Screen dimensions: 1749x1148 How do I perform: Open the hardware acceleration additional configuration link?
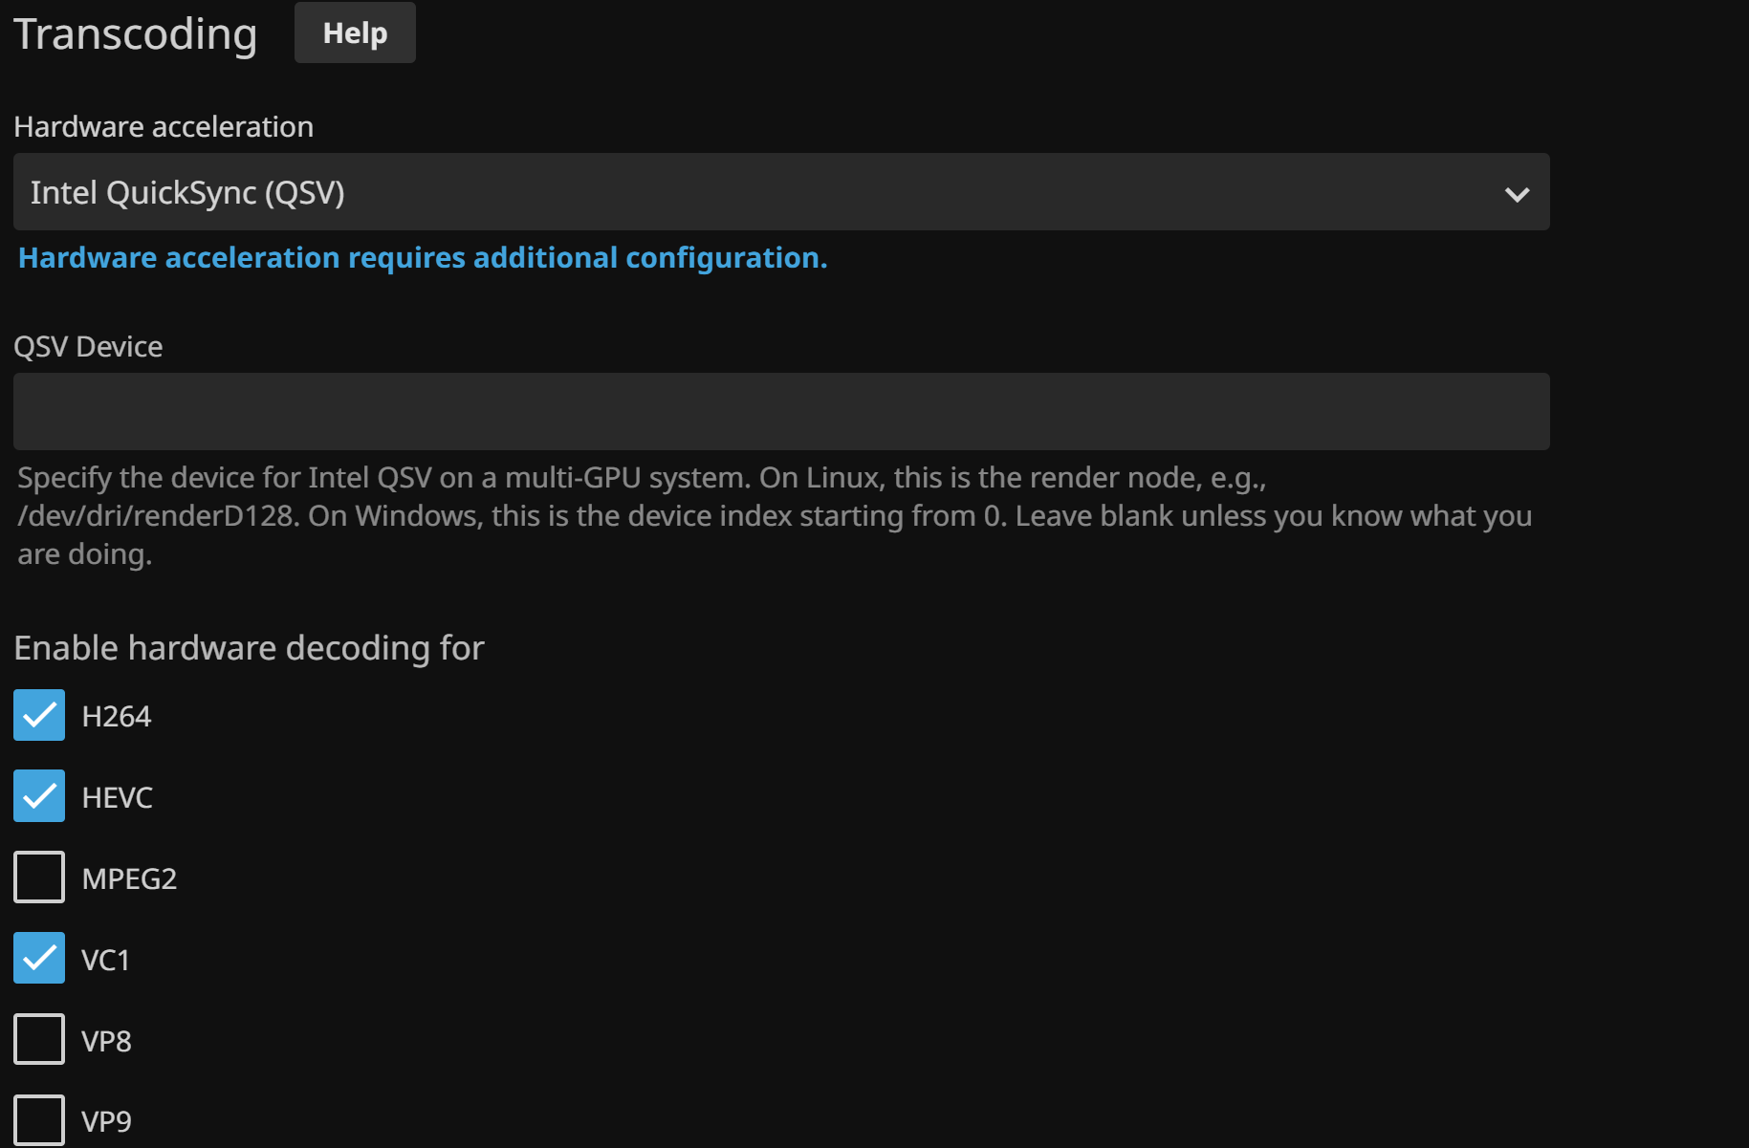coord(423,258)
